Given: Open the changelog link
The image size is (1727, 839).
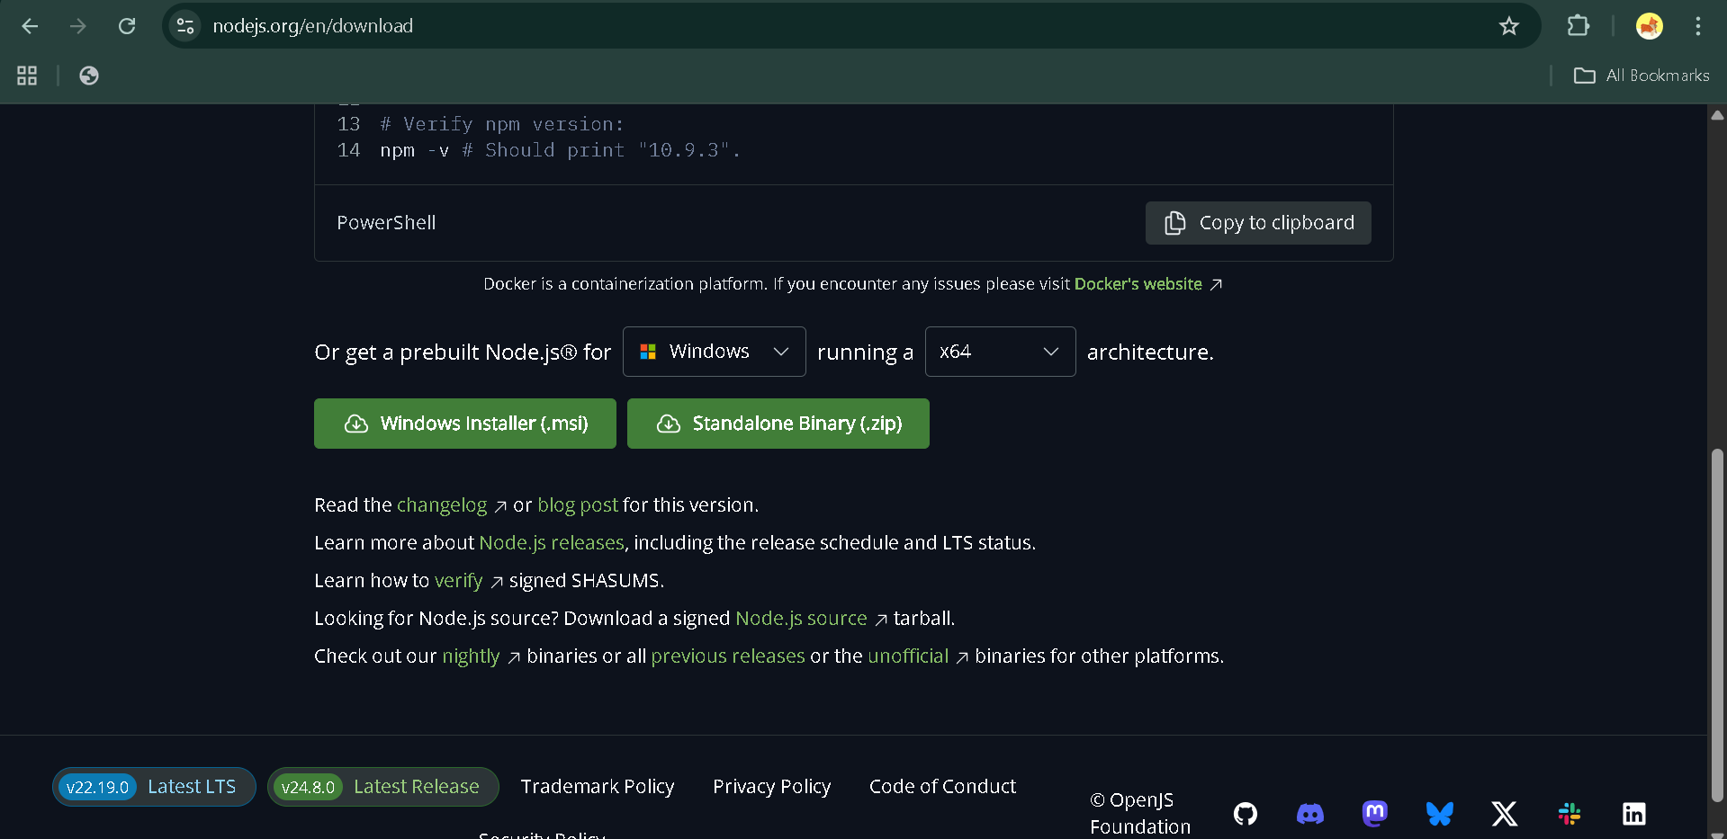Looking at the screenshot, I should pyautogui.click(x=442, y=505).
